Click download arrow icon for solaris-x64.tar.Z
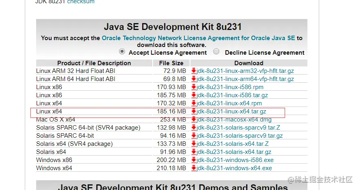Viewport: 359px width, 190px height. point(194,144)
